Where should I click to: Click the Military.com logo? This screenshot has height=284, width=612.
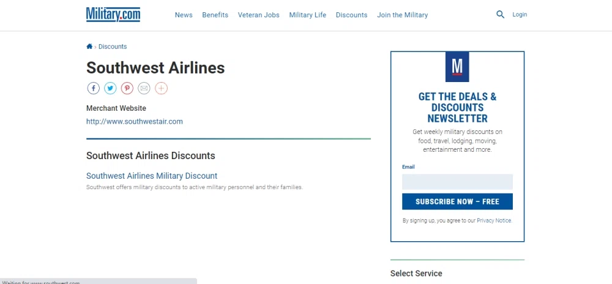[113, 15]
